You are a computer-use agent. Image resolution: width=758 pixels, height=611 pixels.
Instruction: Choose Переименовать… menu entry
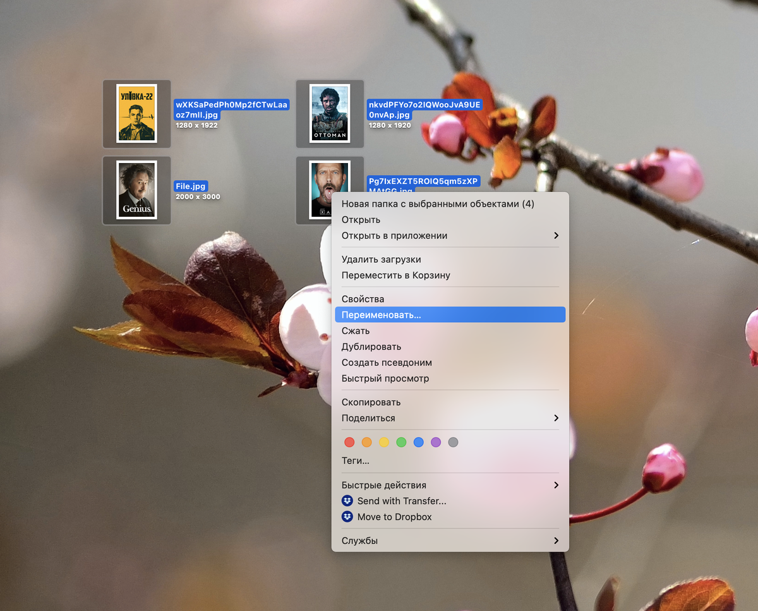(x=450, y=315)
